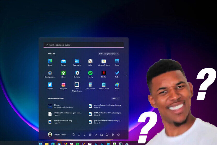Open the Music folder shortcut icon

tap(85, 135)
